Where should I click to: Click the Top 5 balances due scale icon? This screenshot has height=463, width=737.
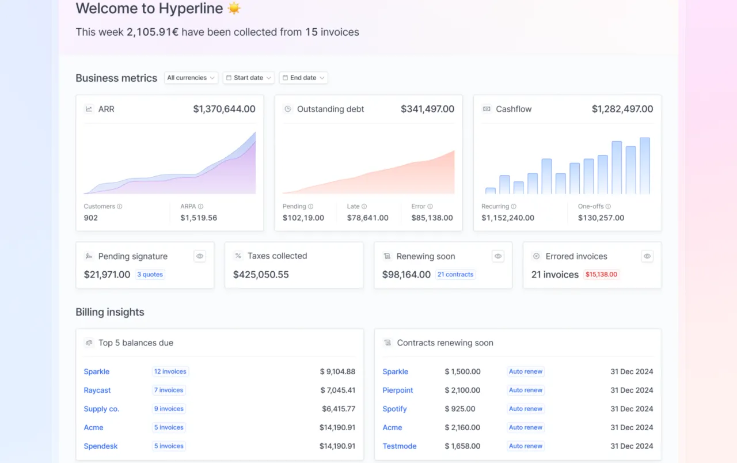(x=89, y=343)
